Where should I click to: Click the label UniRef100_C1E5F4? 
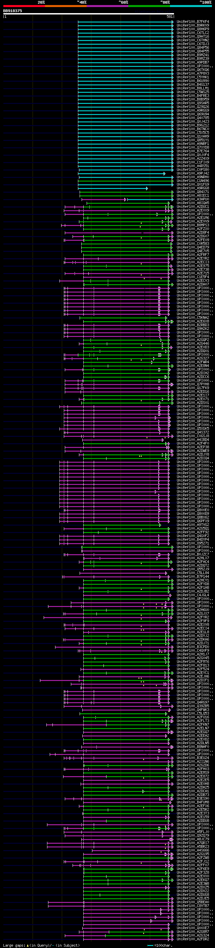193,277
